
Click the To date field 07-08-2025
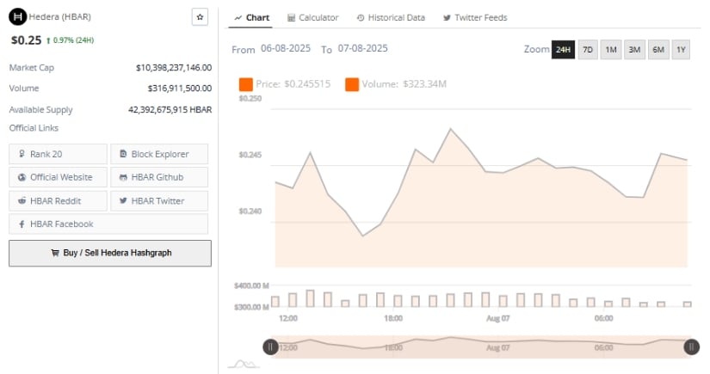[x=362, y=48]
